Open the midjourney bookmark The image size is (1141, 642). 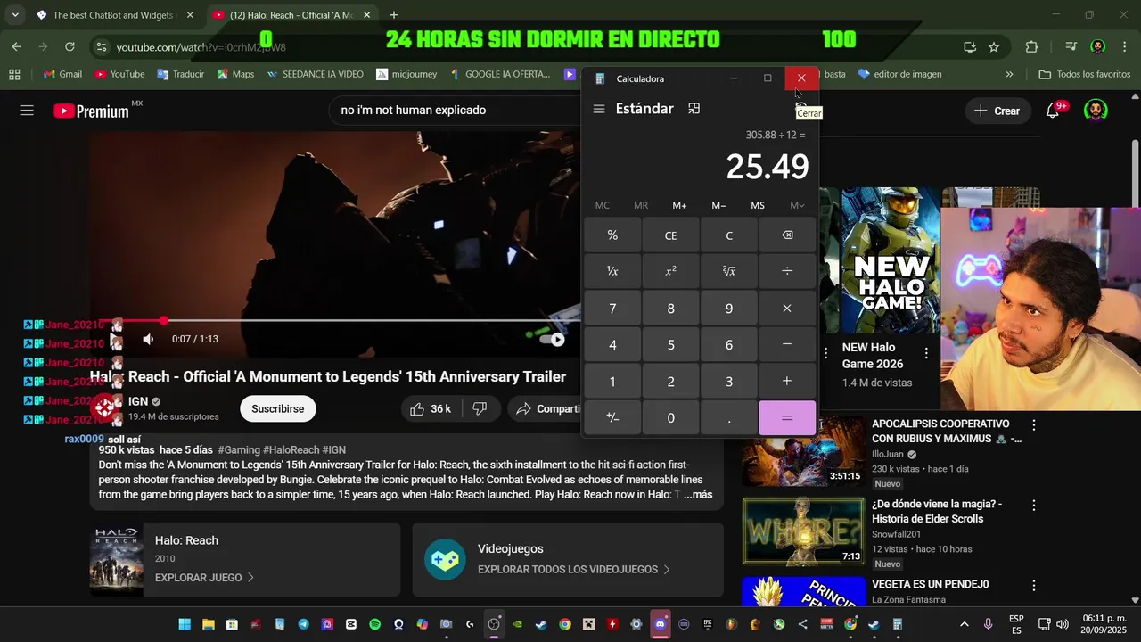pos(406,74)
